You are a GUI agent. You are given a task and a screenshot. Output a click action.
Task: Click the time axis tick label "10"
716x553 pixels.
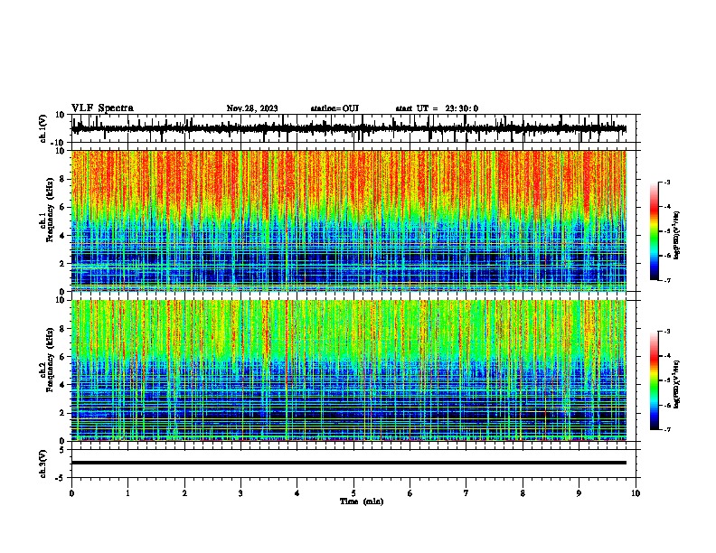tap(636, 493)
